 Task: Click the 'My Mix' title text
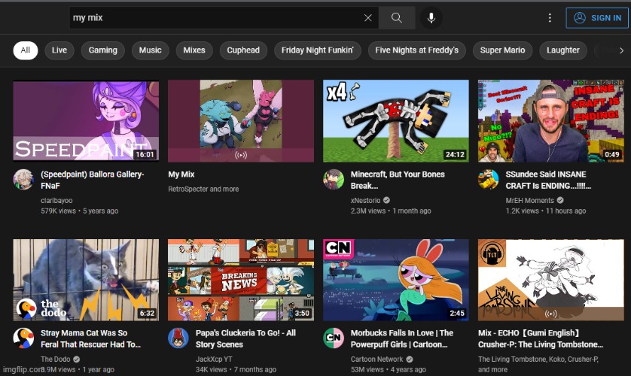pos(181,174)
